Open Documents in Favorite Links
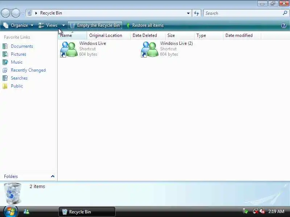Image resolution: width=290 pixels, height=217 pixels. (x=22, y=46)
